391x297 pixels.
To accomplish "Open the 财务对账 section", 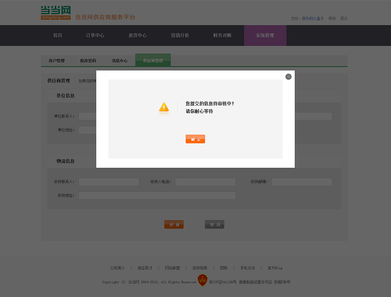I will (x=222, y=35).
